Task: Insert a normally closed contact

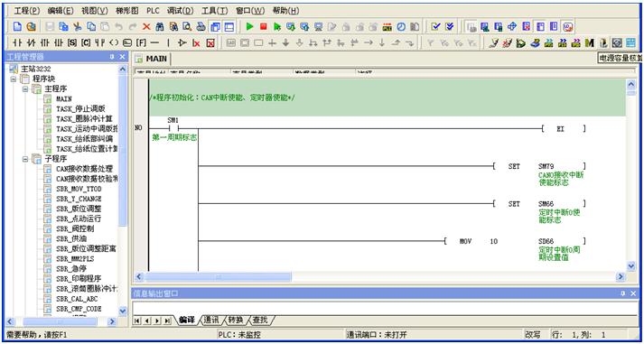Action: (x=32, y=42)
